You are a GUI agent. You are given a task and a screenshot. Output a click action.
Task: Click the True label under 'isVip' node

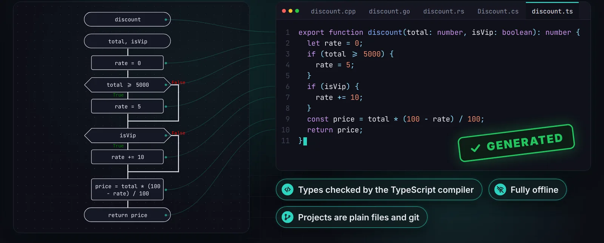point(118,146)
